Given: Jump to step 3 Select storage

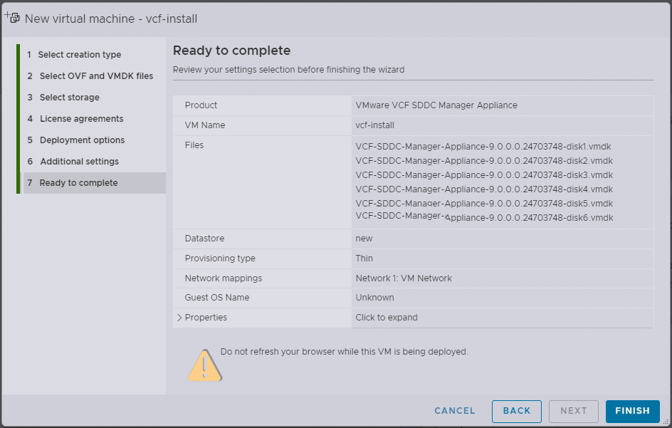Looking at the screenshot, I should 69,98.
